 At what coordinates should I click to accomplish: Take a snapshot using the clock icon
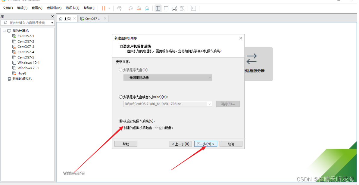tap(130, 8)
